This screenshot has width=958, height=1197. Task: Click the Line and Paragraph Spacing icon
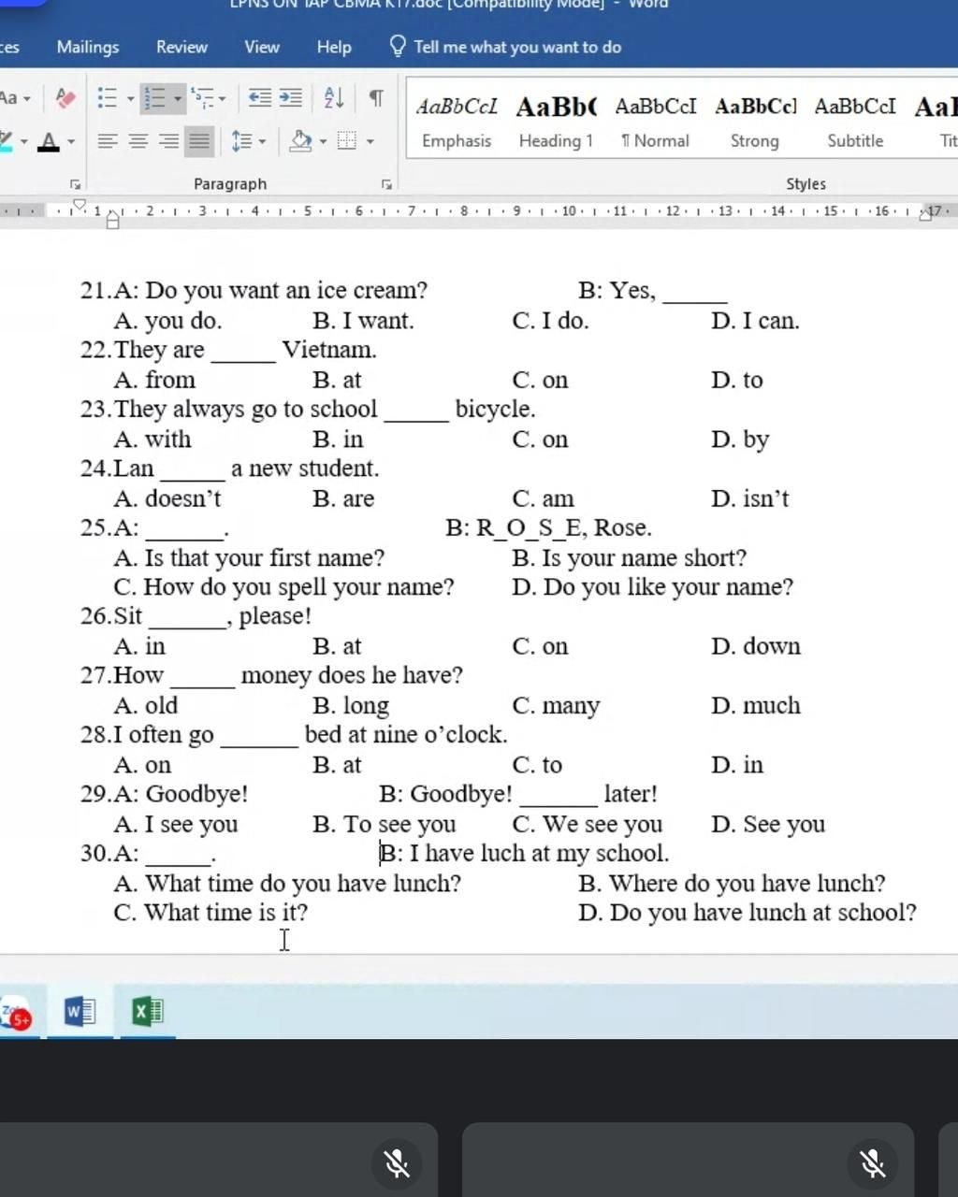click(x=241, y=141)
